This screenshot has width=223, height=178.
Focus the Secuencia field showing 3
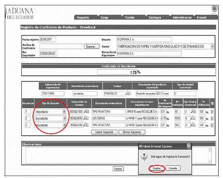(x=28, y=125)
